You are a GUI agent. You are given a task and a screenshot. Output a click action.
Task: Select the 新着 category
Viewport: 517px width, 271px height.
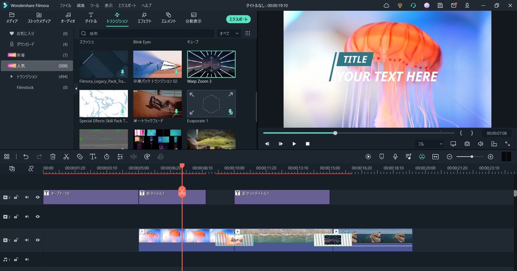pos(37,55)
